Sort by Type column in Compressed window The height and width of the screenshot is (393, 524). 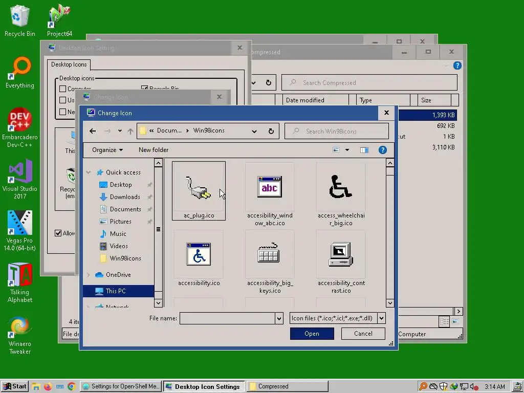(x=383, y=100)
